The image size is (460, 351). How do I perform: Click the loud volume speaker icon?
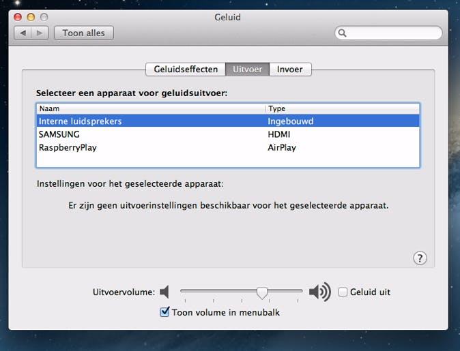click(320, 292)
